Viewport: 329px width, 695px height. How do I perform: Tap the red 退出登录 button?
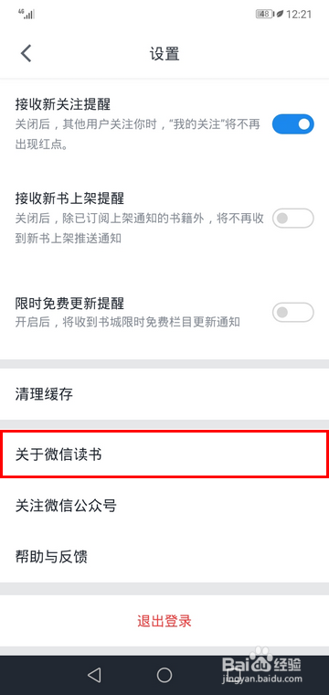coord(164,621)
